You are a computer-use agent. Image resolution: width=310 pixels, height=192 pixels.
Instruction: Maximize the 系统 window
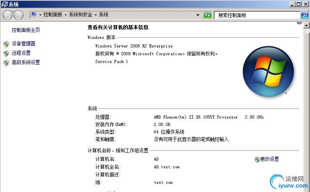[299, 4]
